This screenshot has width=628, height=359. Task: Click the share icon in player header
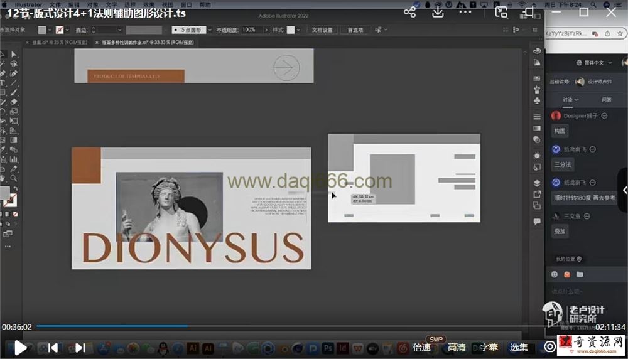click(409, 13)
